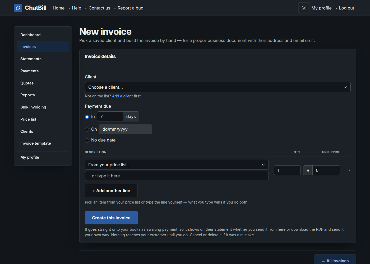The width and height of the screenshot is (370, 264).
Task: Go back via '← All invoices' button
Action: (x=335, y=261)
